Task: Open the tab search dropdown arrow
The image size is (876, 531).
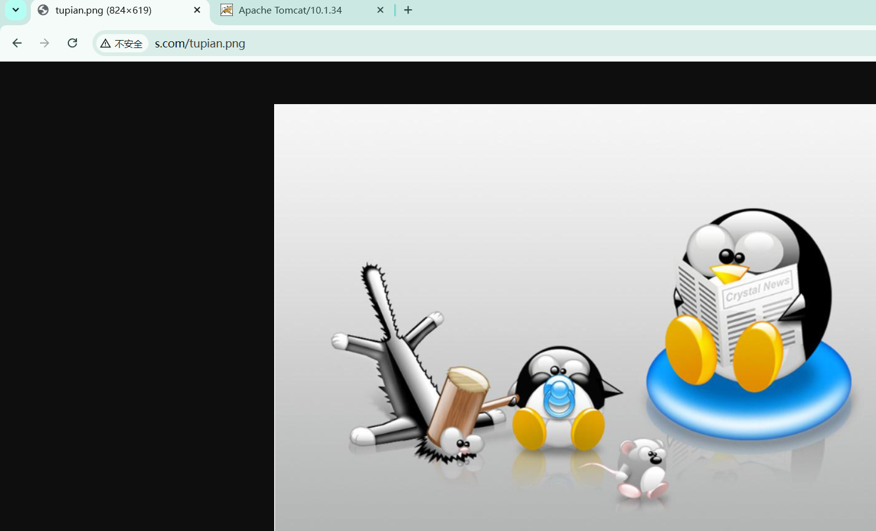Action: tap(15, 10)
